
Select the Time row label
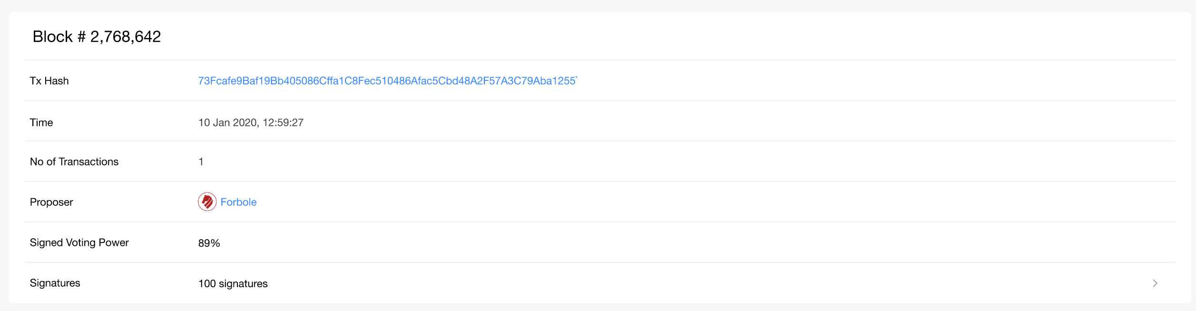[x=41, y=122]
